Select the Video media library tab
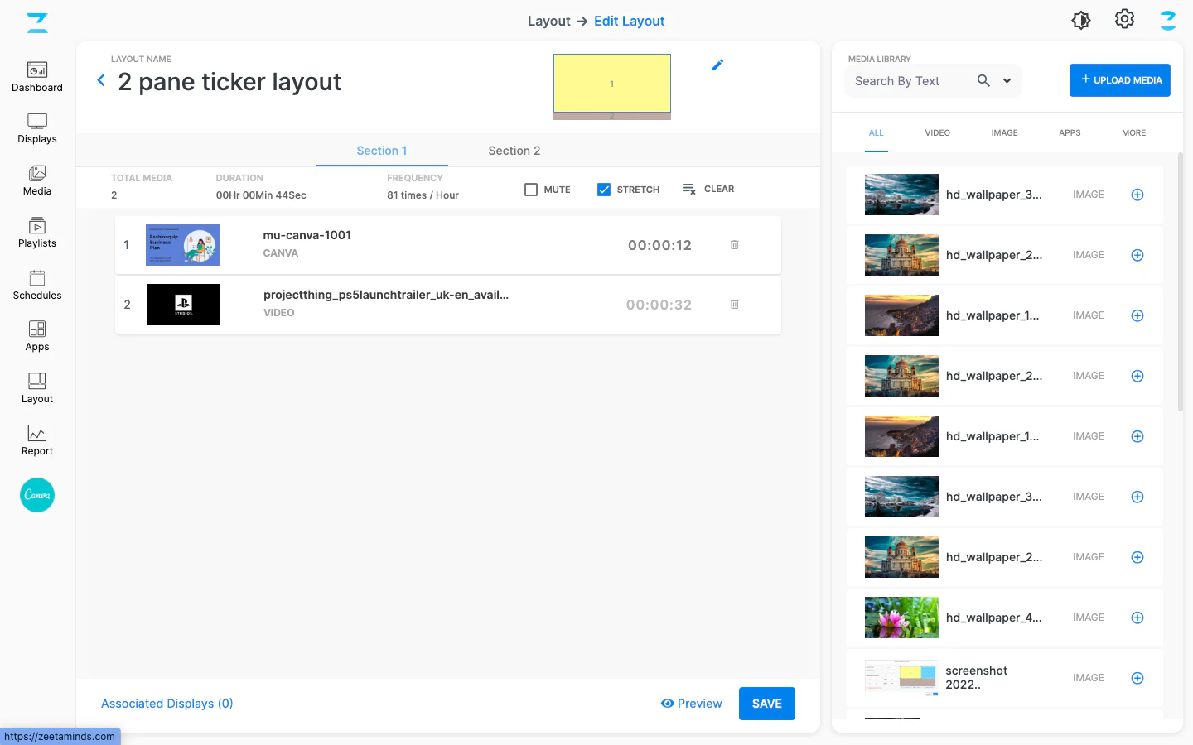The image size is (1193, 745). tap(937, 133)
